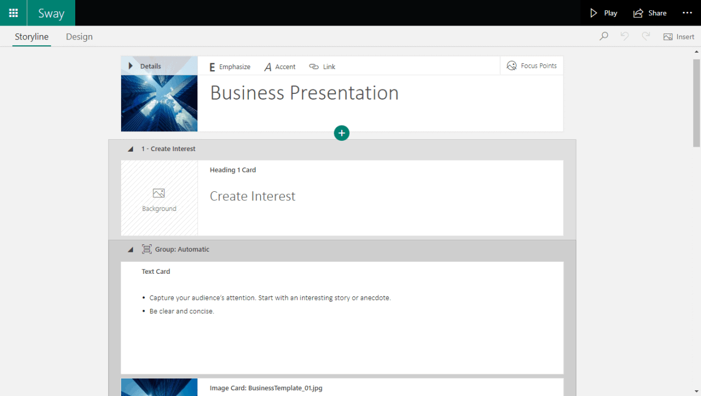Switch to the Design tab
This screenshot has height=396, width=701.
click(79, 36)
